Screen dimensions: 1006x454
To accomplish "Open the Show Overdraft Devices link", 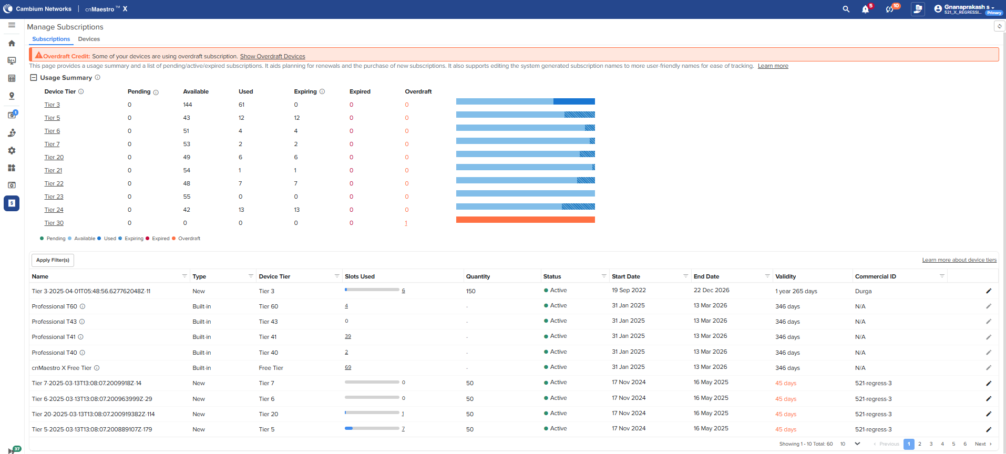I will pos(272,56).
